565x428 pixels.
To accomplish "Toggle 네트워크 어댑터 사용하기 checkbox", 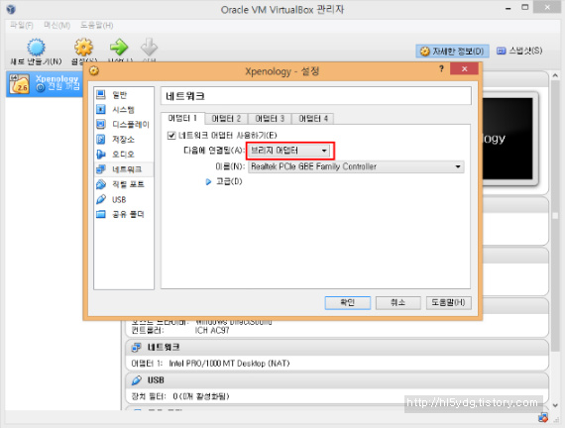I will point(171,136).
